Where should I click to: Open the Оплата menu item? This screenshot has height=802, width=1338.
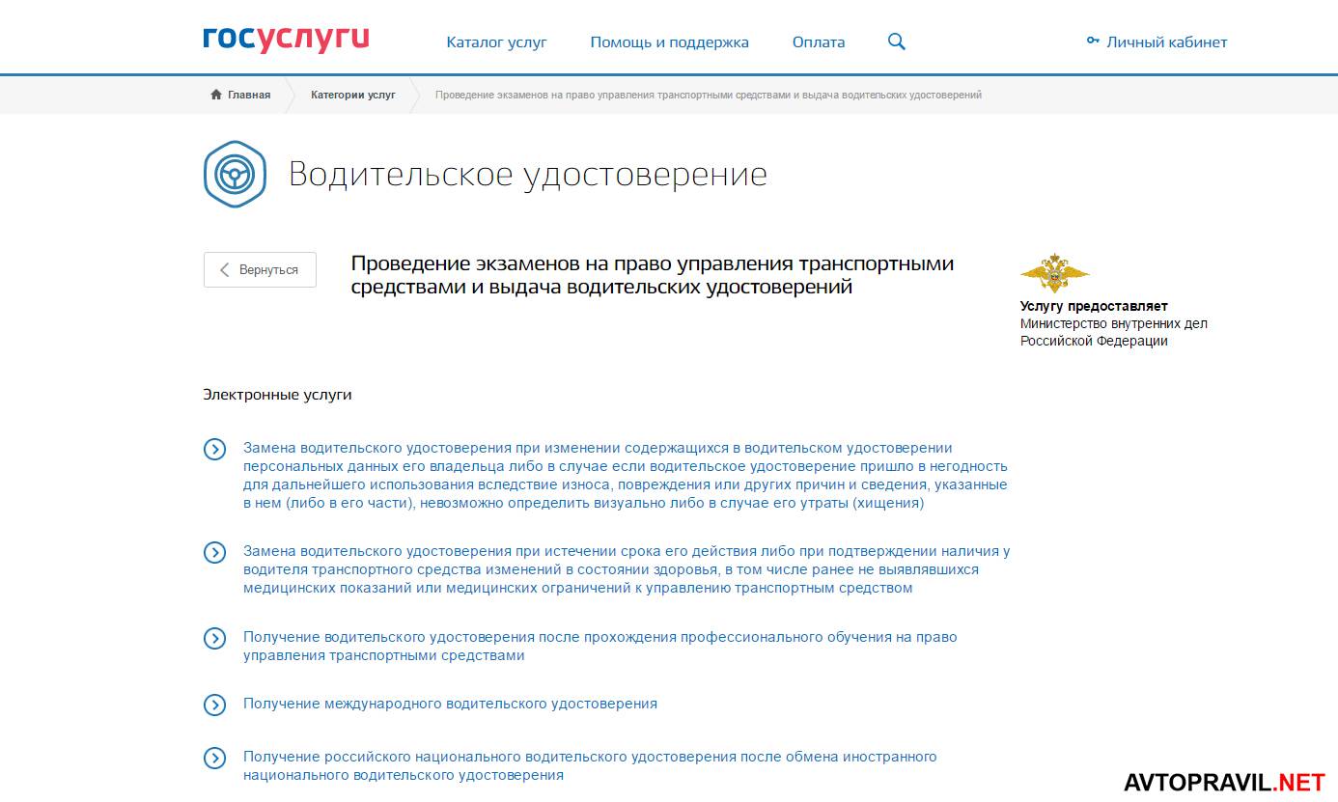pyautogui.click(x=818, y=42)
